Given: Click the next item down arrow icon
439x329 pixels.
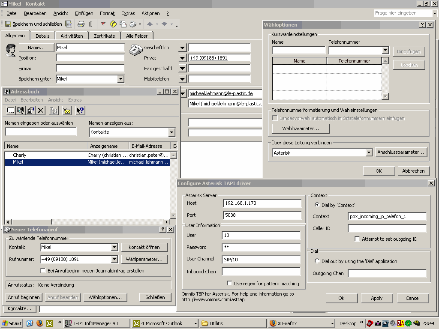Looking at the screenshot, I should [164, 24].
